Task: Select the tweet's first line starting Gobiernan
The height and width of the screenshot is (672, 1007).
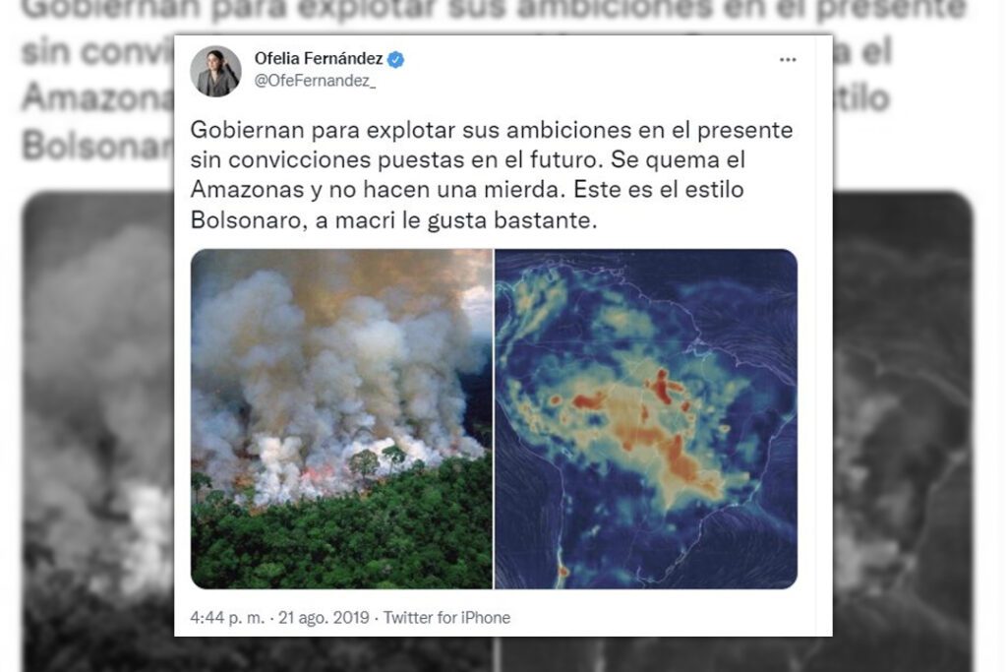Action: pyautogui.click(x=492, y=130)
